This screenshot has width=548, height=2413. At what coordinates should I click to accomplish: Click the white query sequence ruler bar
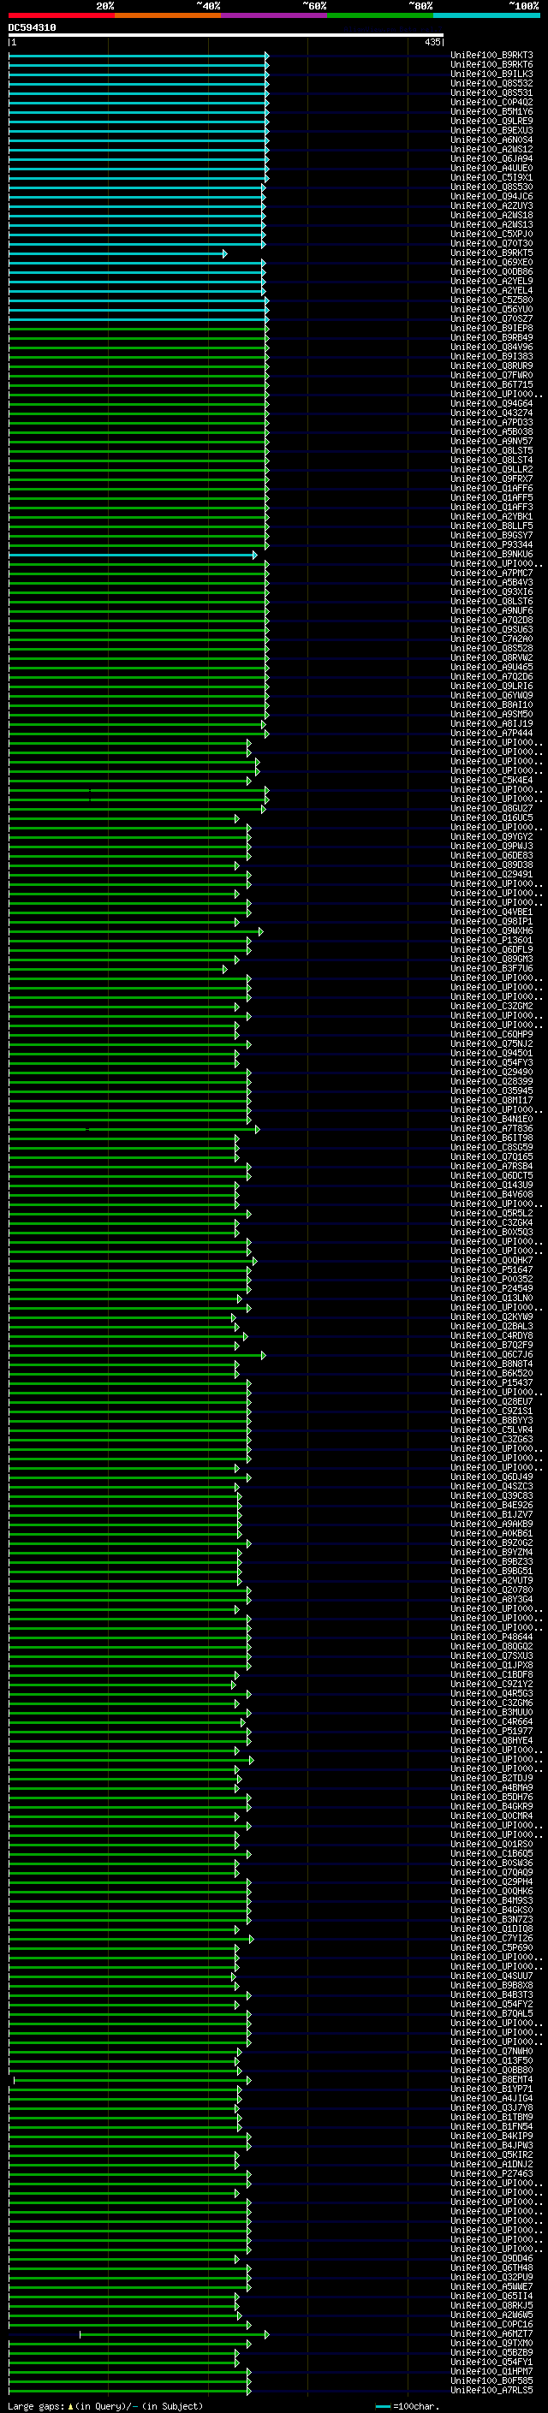tap(226, 36)
